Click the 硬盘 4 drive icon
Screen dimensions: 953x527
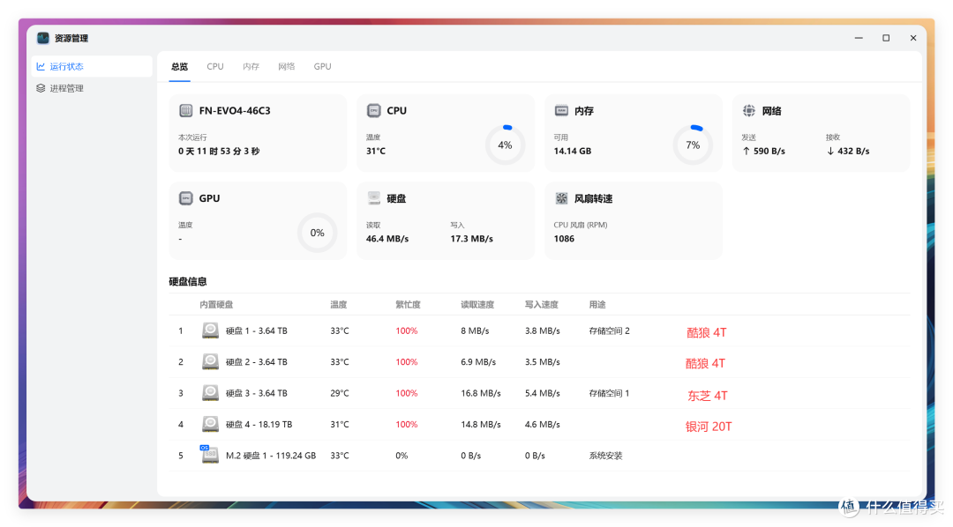[x=210, y=424]
